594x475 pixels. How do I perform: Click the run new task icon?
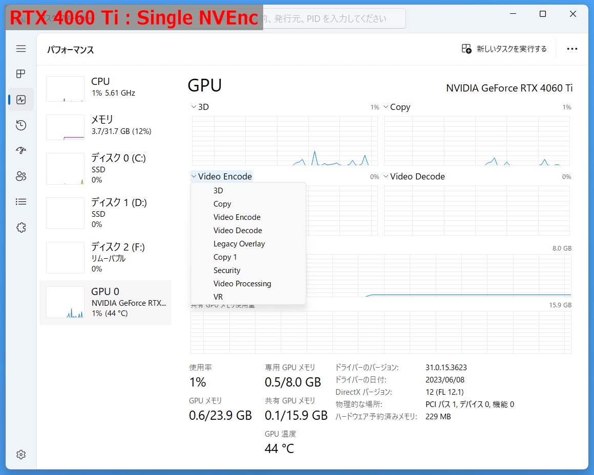point(466,49)
